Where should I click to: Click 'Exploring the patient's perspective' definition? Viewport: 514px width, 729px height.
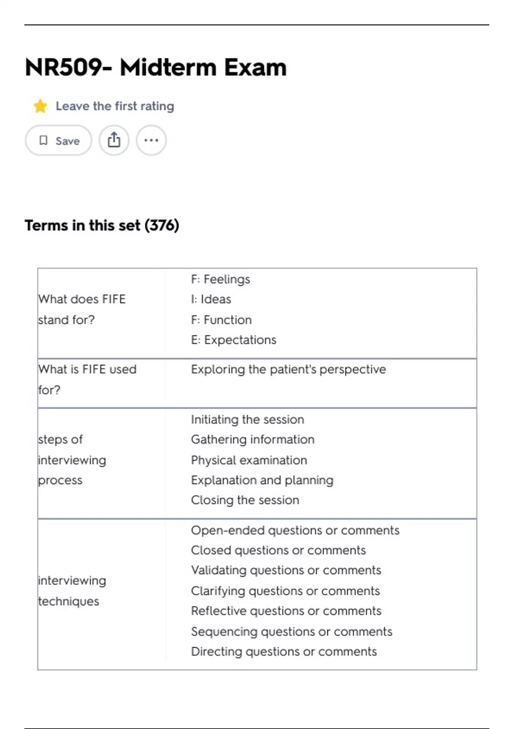pos(288,369)
